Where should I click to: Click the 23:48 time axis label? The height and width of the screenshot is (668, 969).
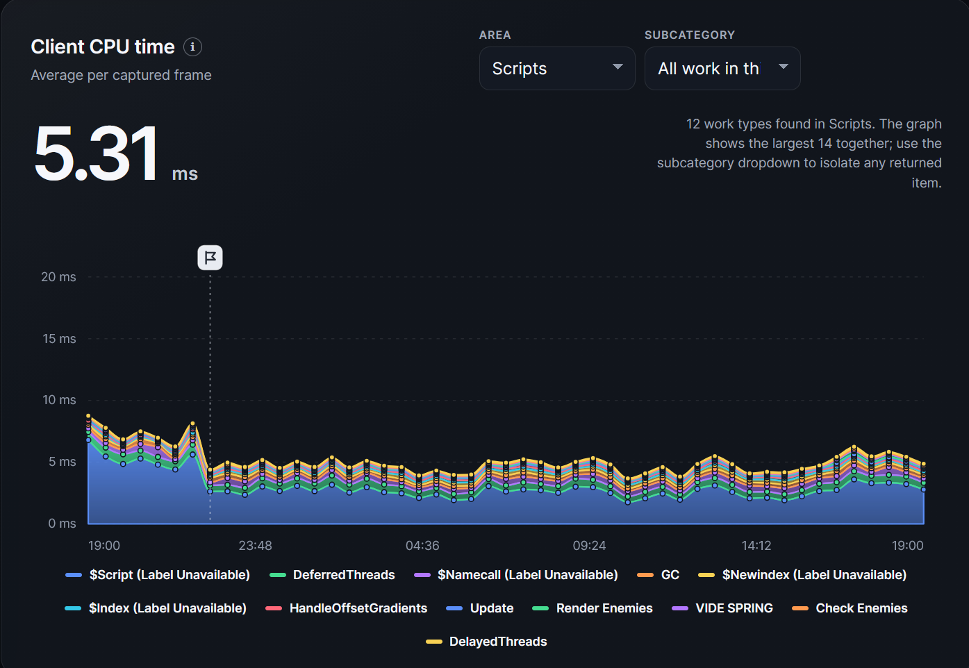(255, 546)
